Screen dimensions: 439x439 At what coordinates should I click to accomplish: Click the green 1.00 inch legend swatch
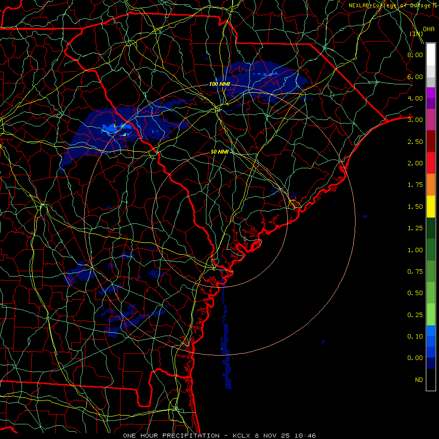tap(431, 250)
